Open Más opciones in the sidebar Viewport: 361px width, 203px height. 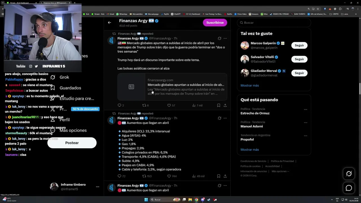68,131
